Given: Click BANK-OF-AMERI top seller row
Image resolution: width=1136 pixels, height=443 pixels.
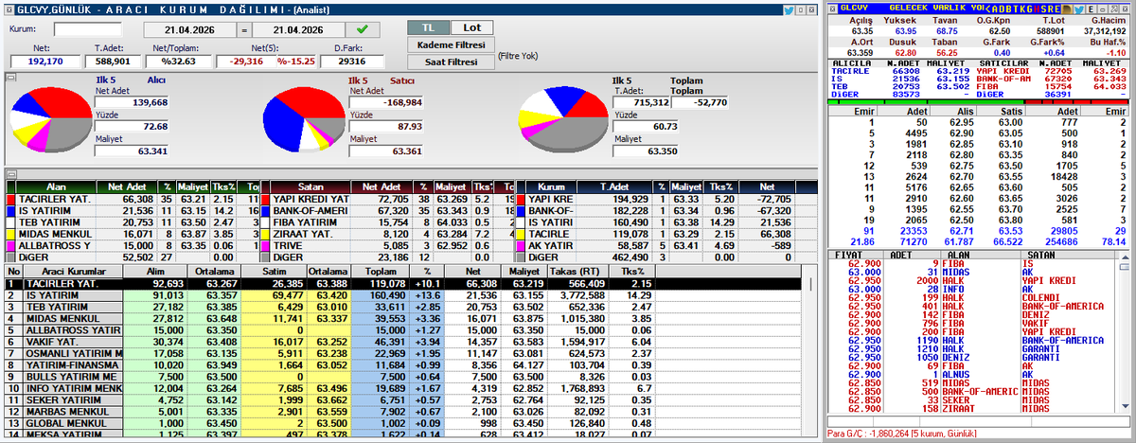Looking at the screenshot, I should point(388,211).
